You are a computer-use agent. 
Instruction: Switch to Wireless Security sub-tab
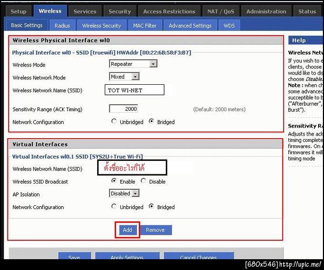[102, 25]
